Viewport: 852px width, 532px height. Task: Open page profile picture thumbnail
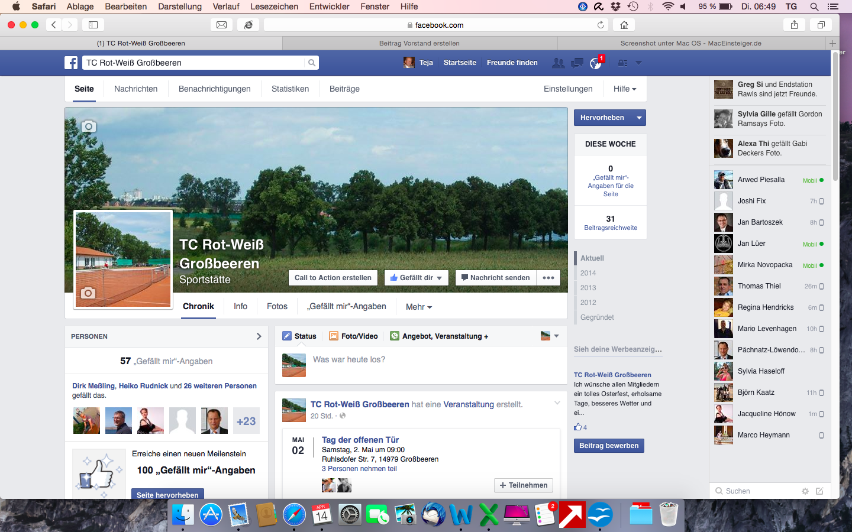pyautogui.click(x=123, y=259)
